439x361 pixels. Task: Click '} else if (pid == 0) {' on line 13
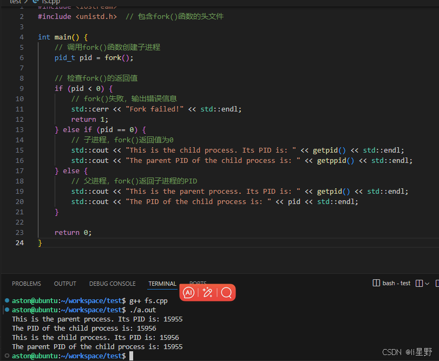tap(100, 130)
